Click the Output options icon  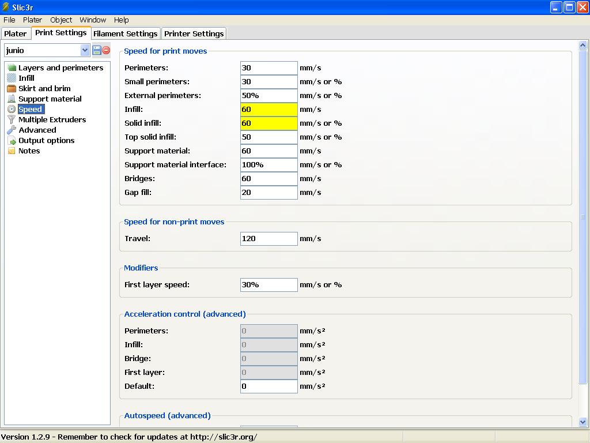pos(12,141)
